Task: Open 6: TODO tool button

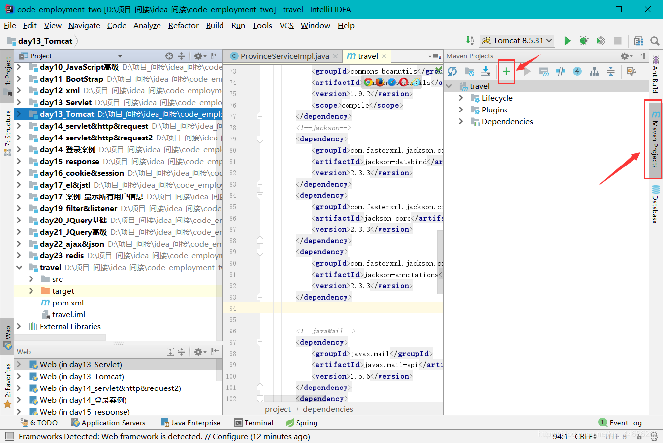Action: pos(38,423)
